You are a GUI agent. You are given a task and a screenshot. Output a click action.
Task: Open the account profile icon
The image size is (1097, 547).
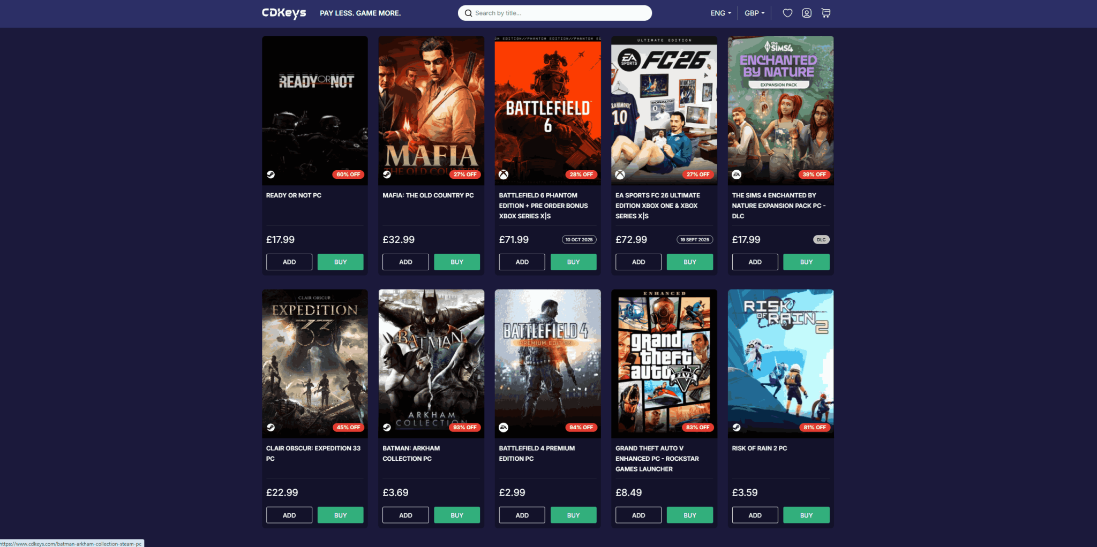(x=806, y=12)
